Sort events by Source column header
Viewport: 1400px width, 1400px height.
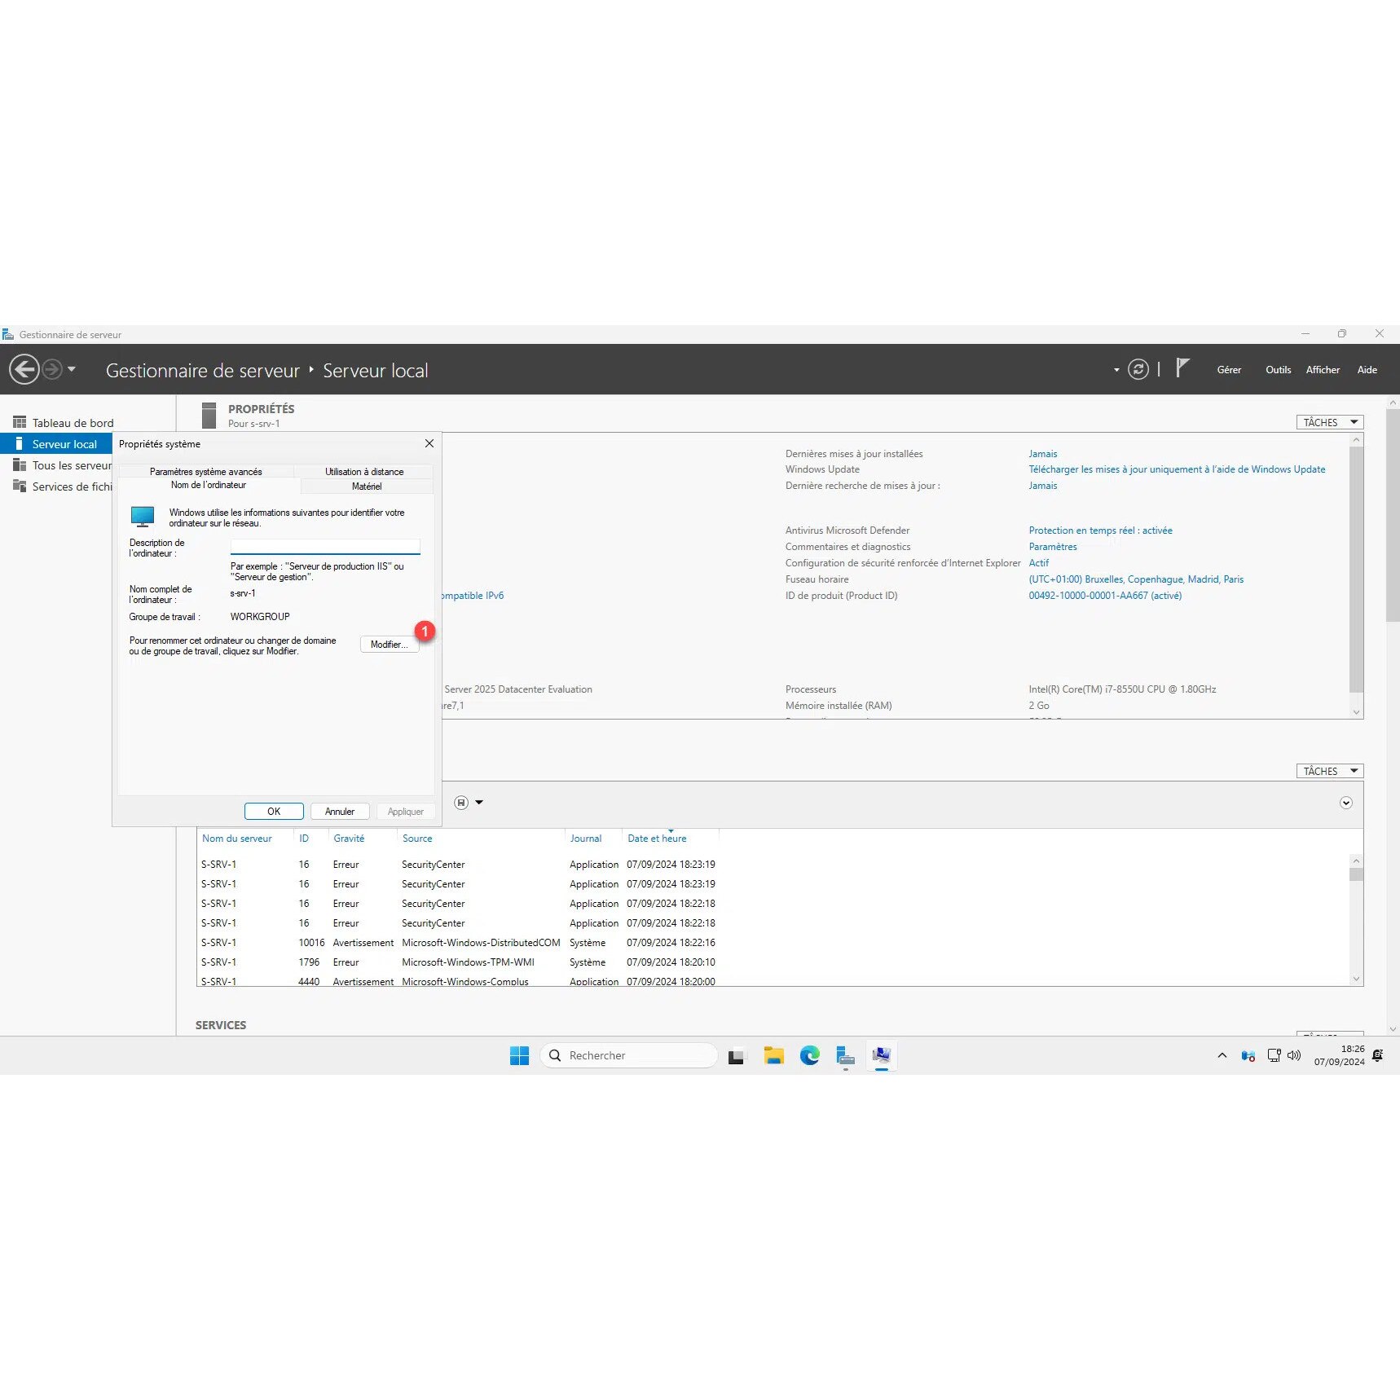[x=417, y=838]
